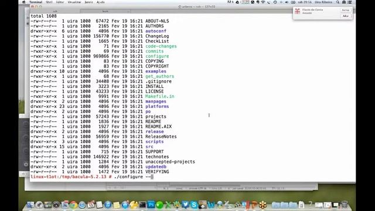Switch to the ssh terminal tab
The width and height of the screenshot is (375, 211).
(x=55, y=11)
